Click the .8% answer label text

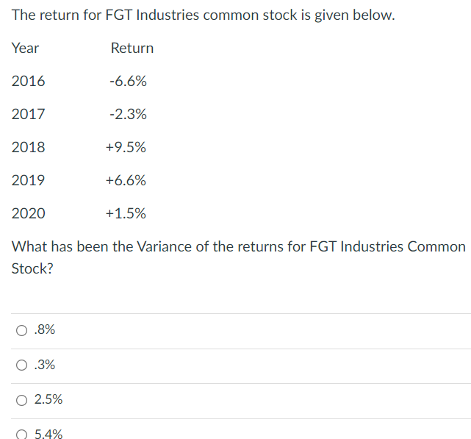(x=45, y=331)
